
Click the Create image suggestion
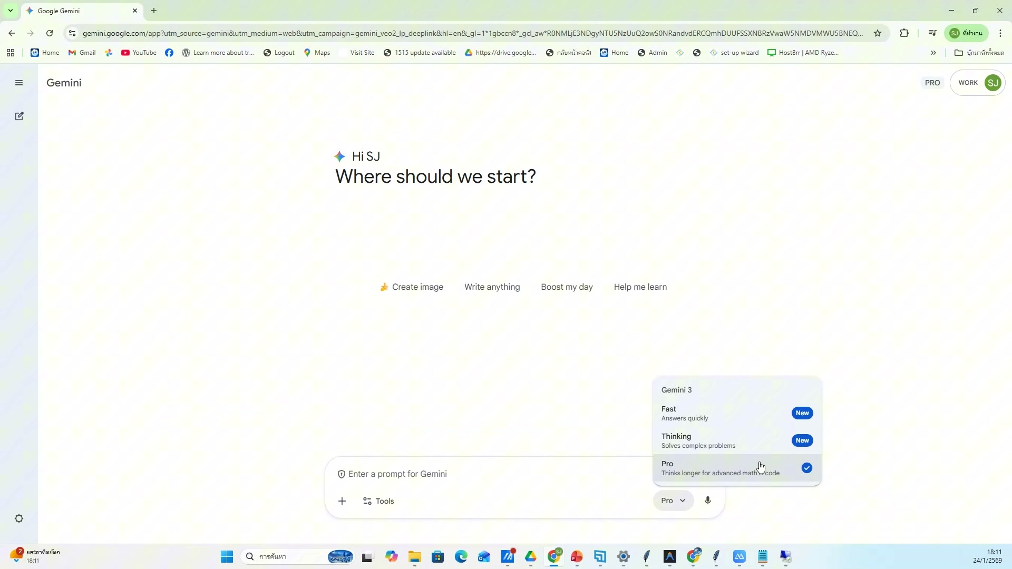click(412, 287)
